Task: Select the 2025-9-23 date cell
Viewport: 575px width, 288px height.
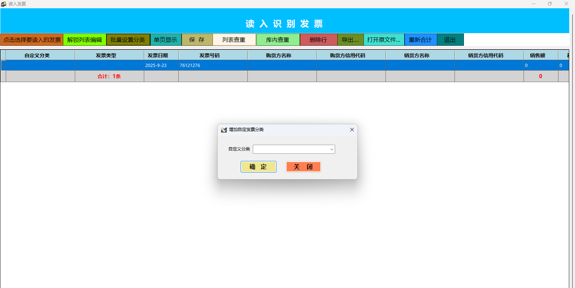Action: click(161, 66)
